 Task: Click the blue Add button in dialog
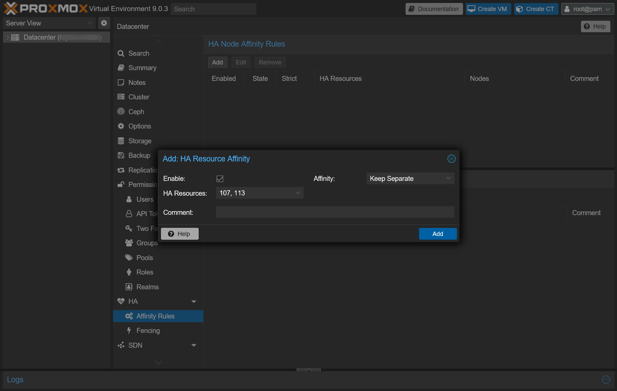tap(438, 234)
